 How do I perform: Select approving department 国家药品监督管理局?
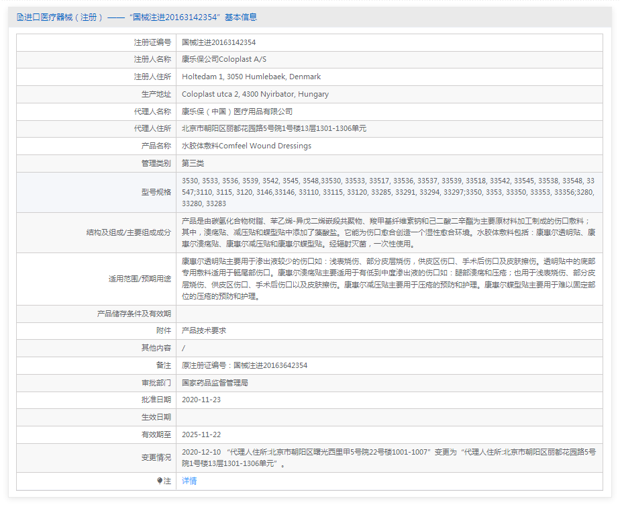215,383
